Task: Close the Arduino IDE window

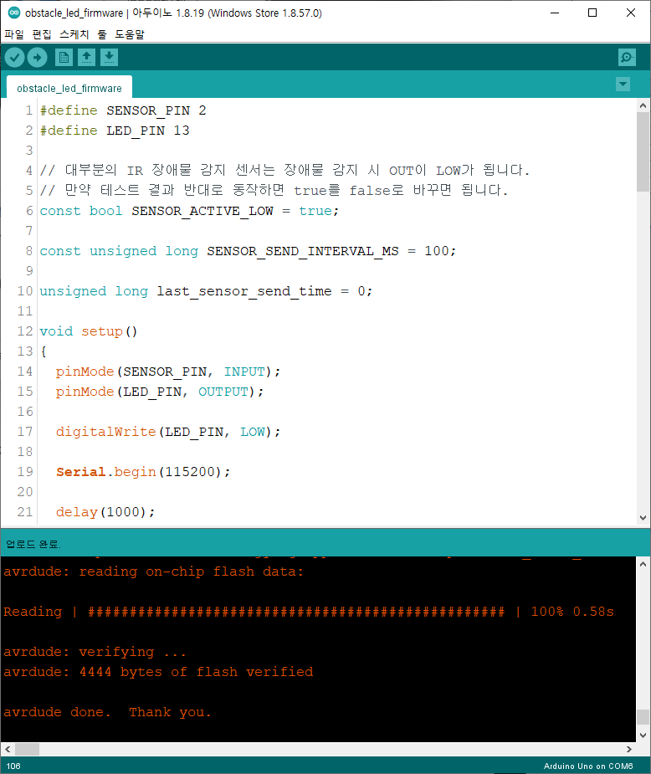Action: (631, 13)
